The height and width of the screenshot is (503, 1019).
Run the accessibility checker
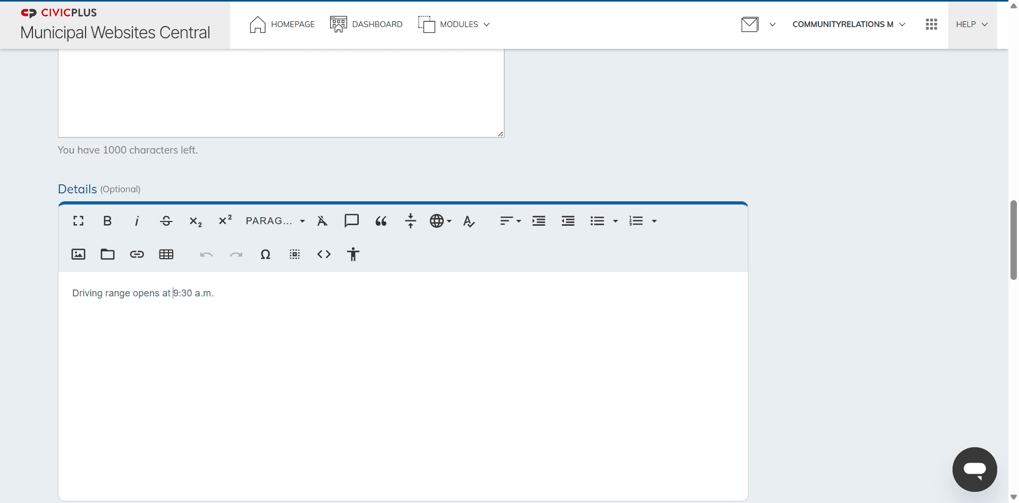coord(353,254)
